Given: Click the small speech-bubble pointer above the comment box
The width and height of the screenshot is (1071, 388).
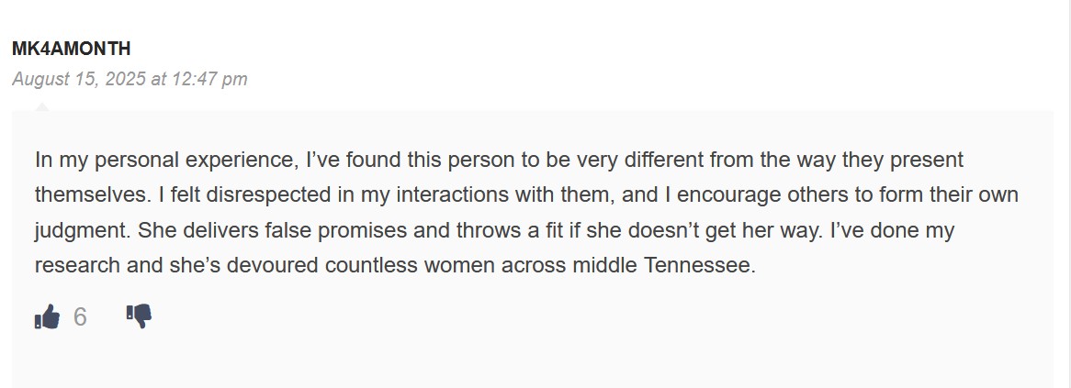Looking at the screenshot, I should 42,106.
